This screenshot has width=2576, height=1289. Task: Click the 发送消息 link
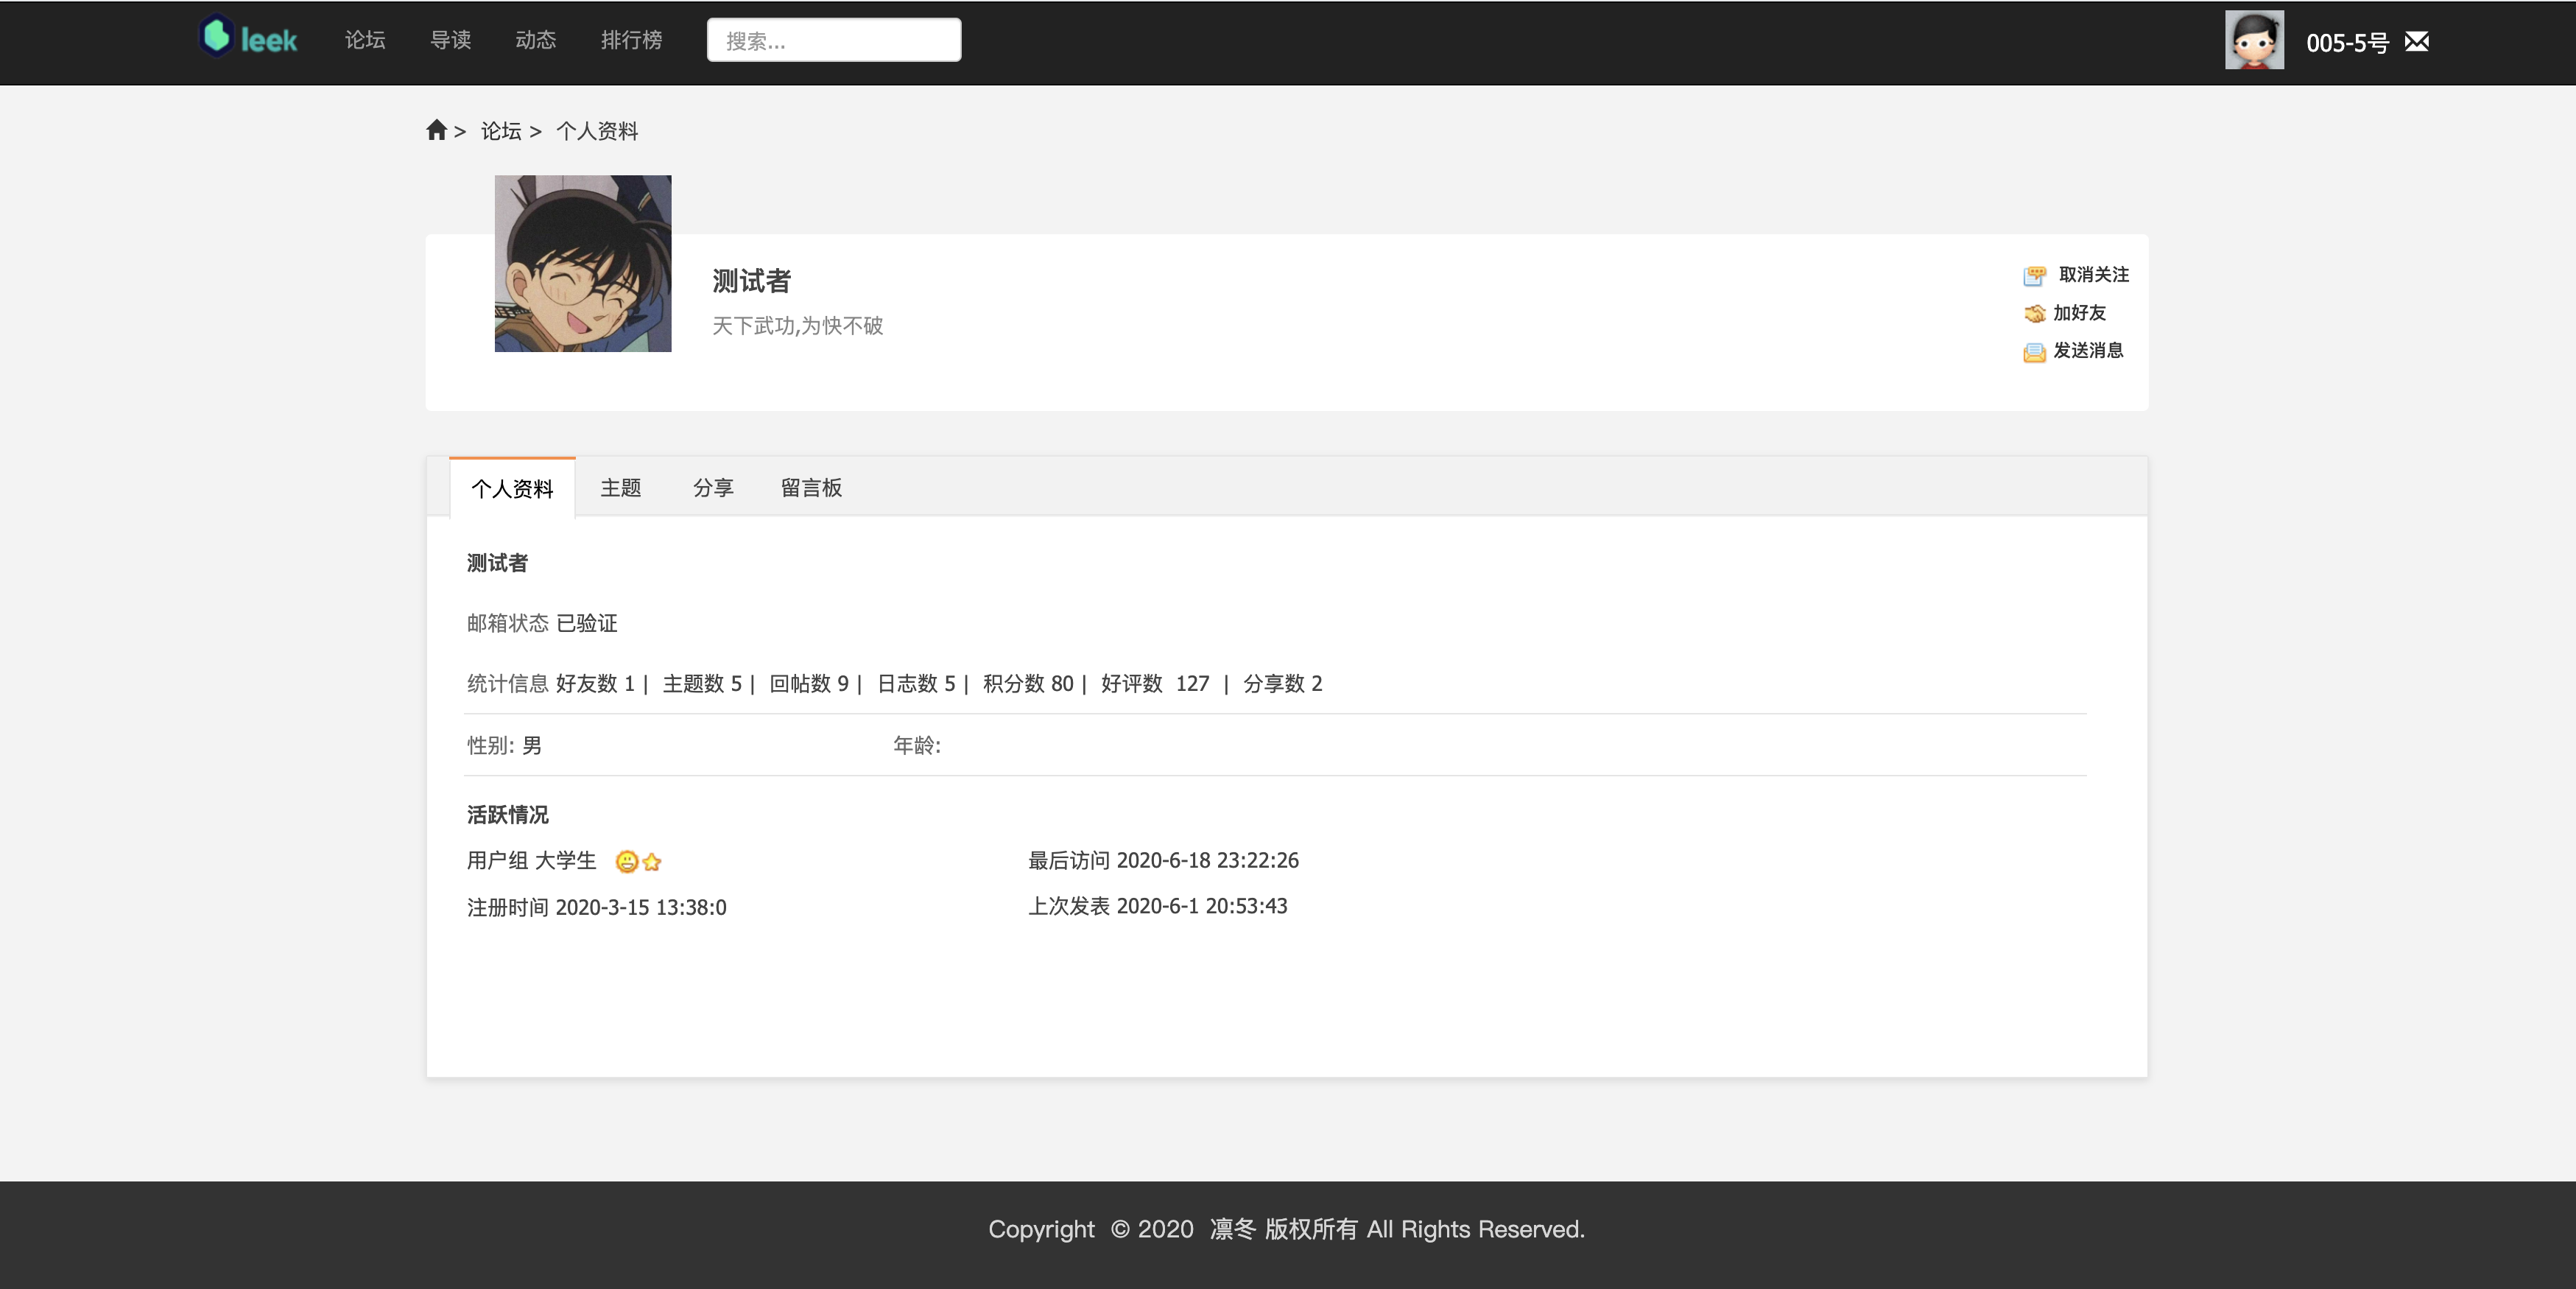click(2088, 350)
